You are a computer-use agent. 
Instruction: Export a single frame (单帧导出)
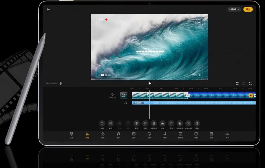154,123
